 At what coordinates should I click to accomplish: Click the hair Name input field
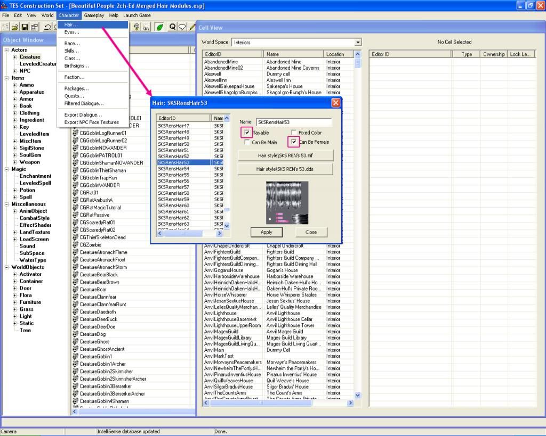[293, 122]
